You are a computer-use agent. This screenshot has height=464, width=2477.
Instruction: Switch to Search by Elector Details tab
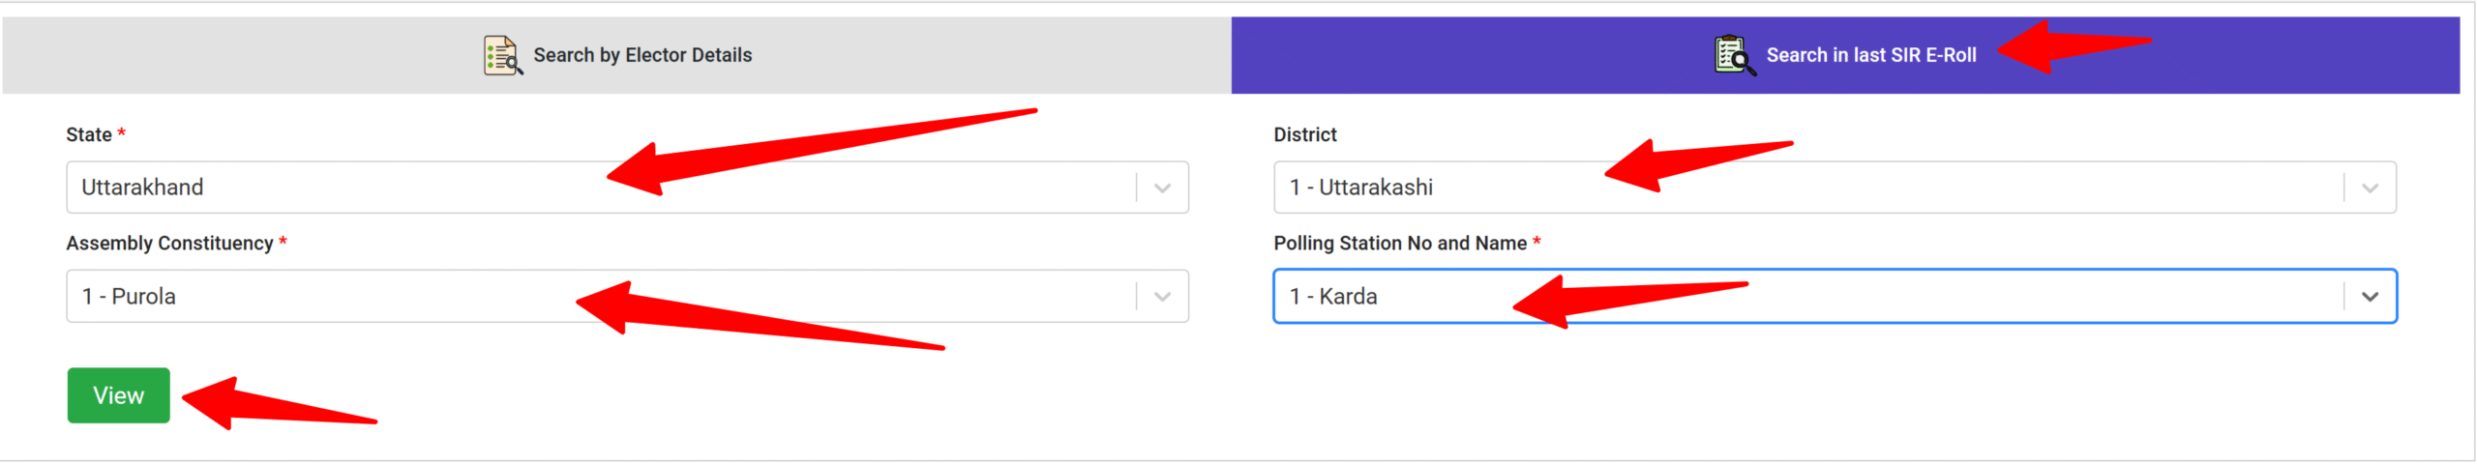[x=642, y=55]
